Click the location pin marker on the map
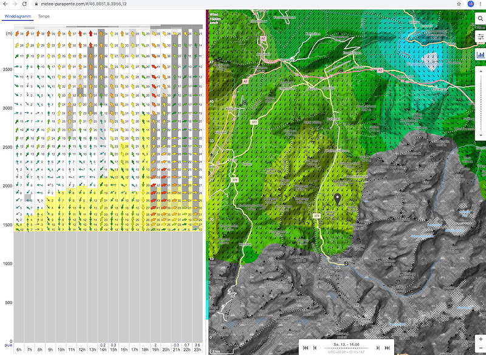The image size is (486, 355). point(338,198)
